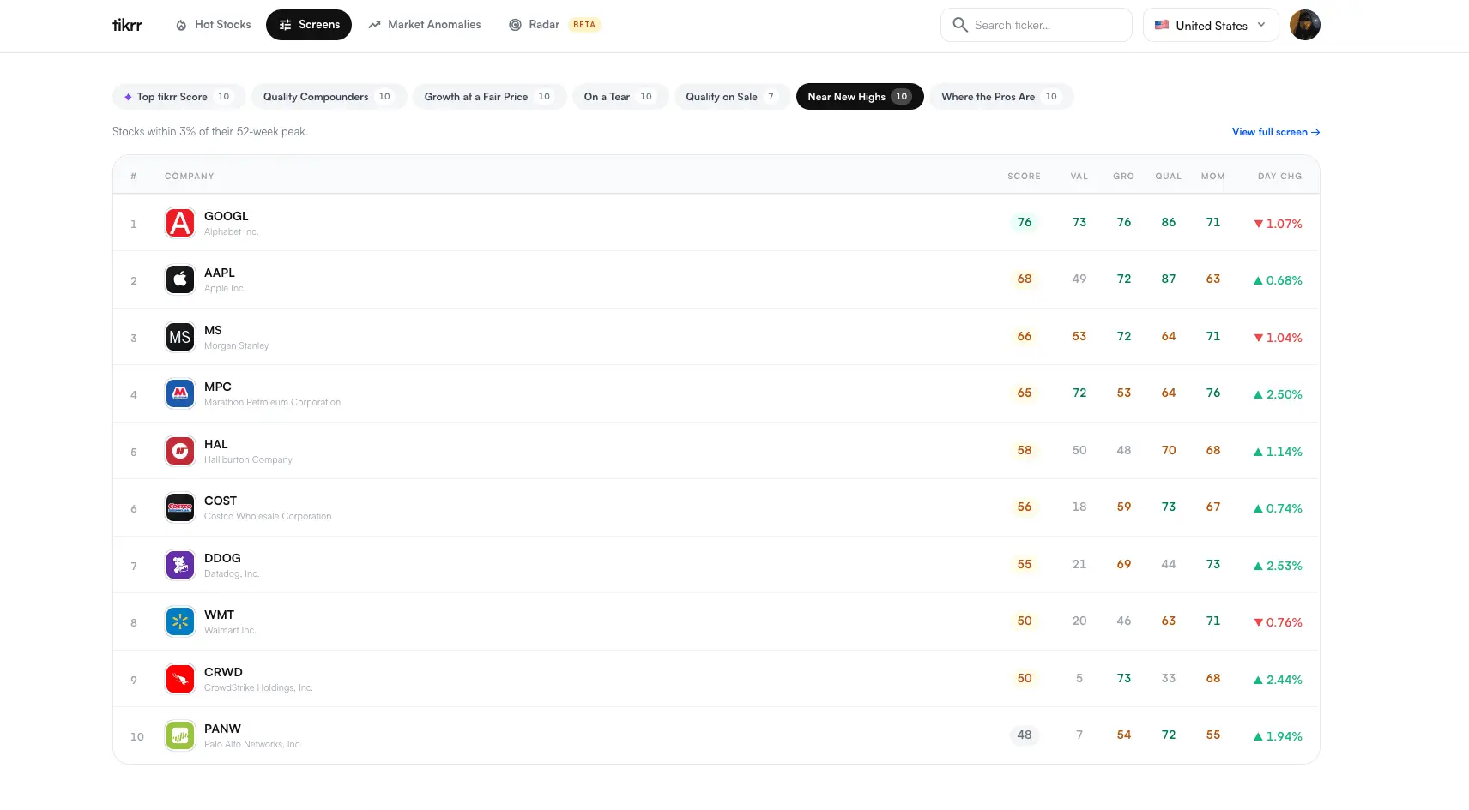Click the tikrr logo
Viewport: 1469px width, 810px height.
127,25
